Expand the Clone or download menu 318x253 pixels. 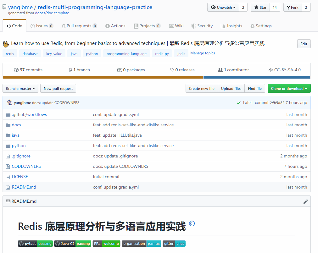tap(289, 89)
